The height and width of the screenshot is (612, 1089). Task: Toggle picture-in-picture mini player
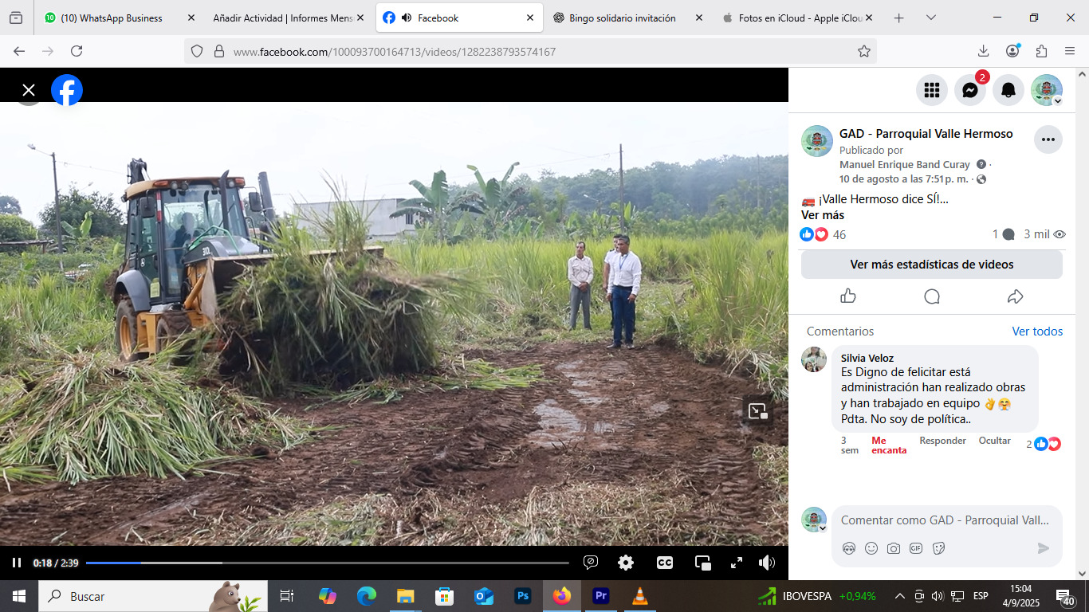point(702,563)
